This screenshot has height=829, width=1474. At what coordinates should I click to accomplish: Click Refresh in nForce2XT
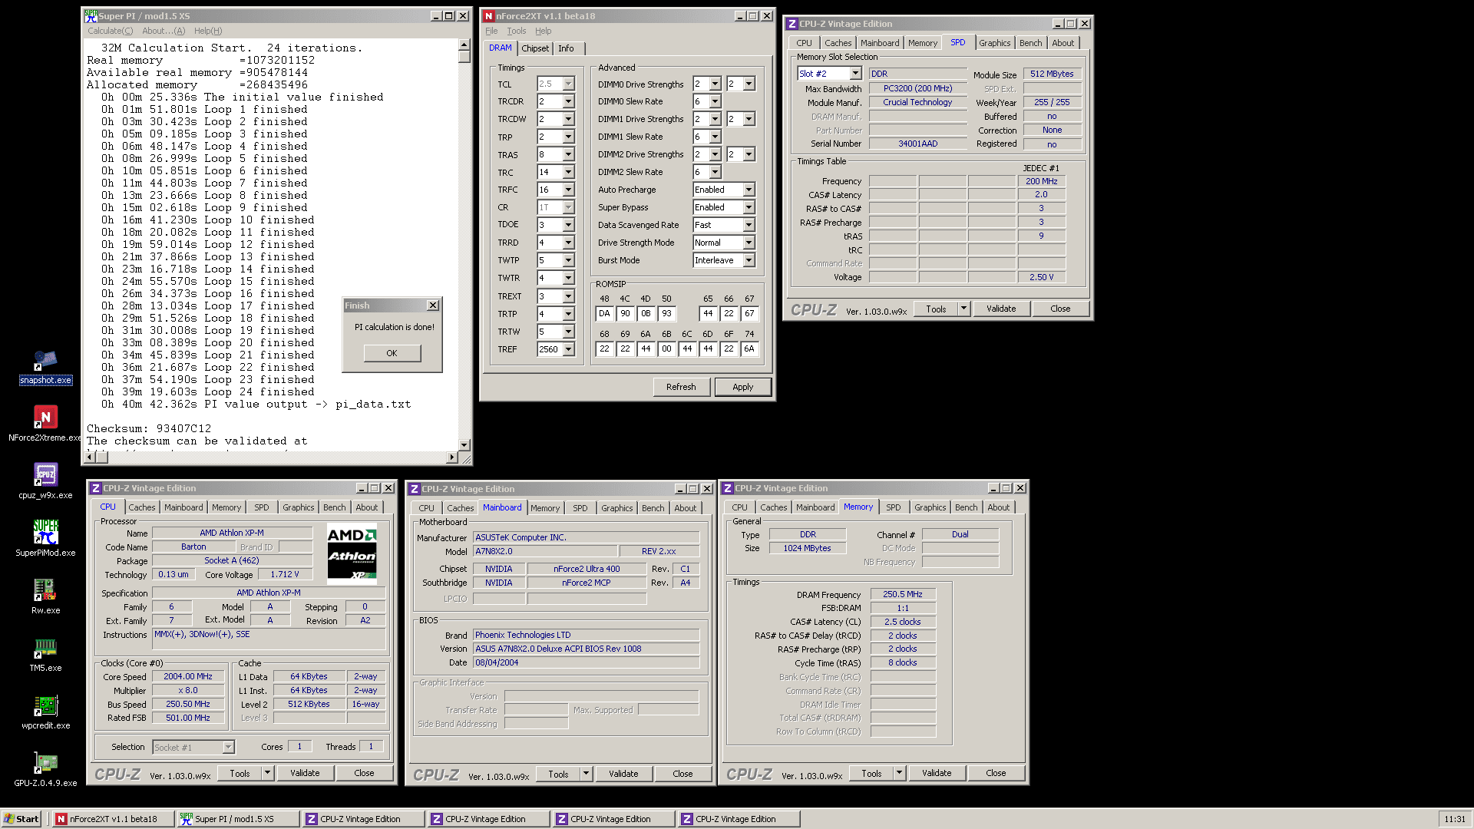point(681,387)
